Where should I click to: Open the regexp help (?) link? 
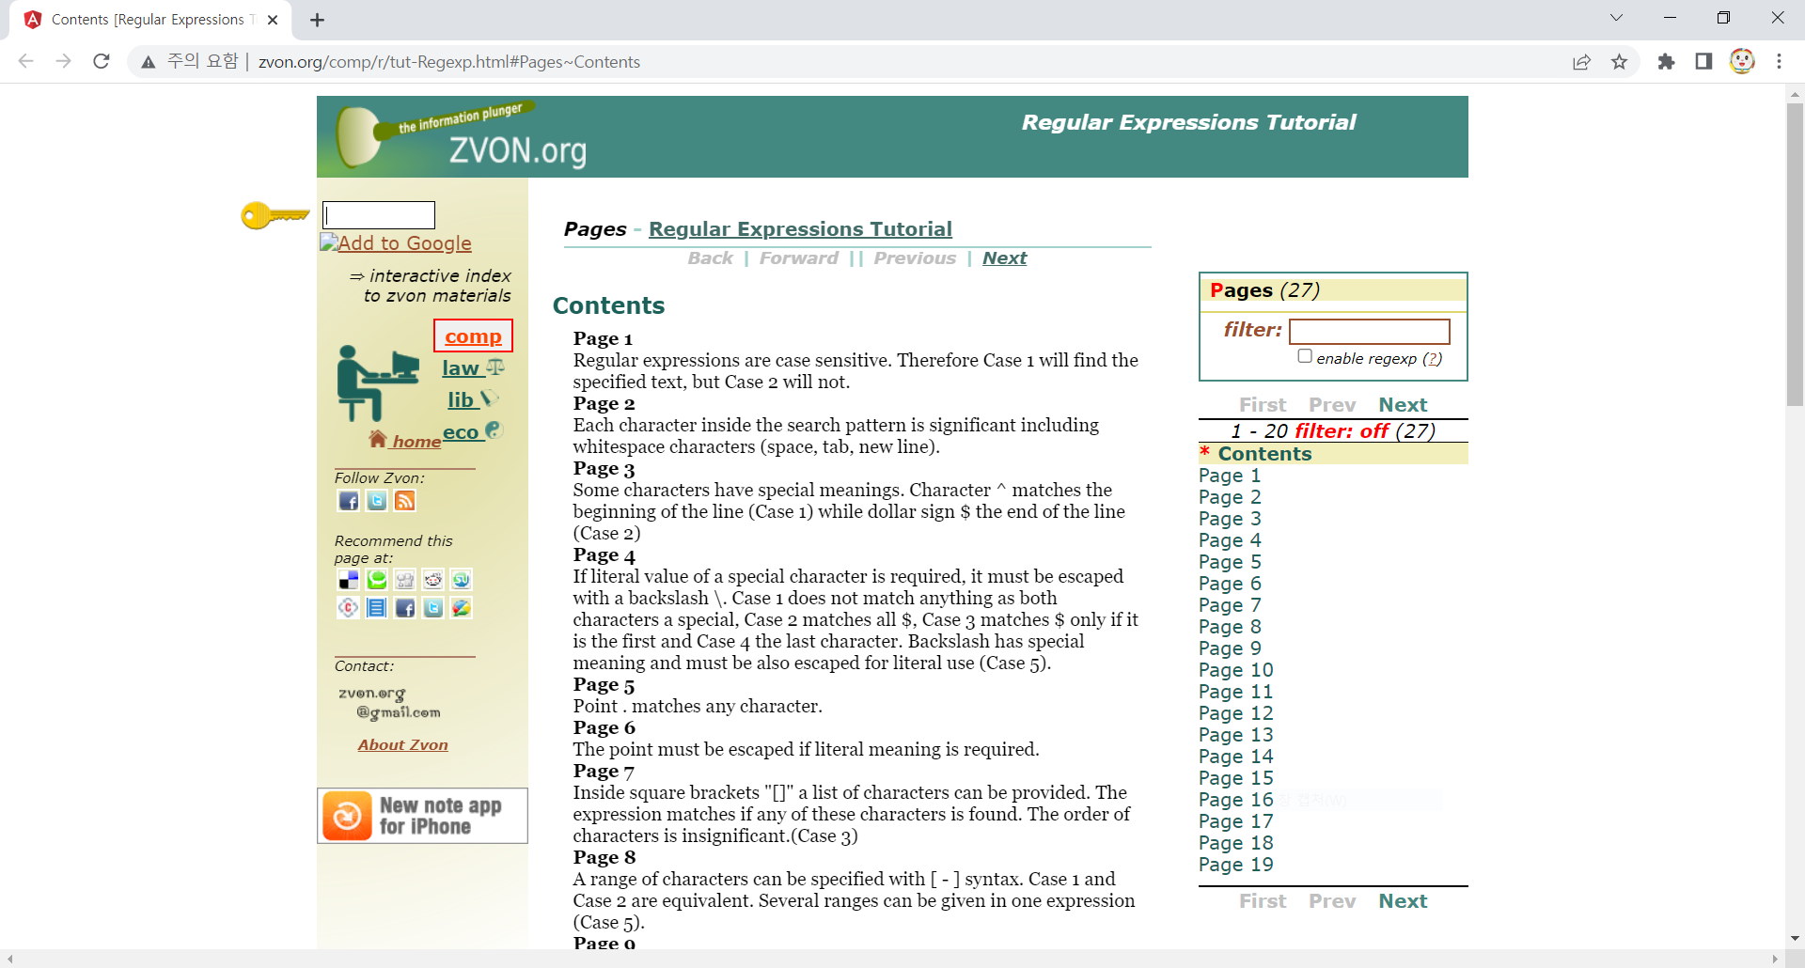point(1432,358)
